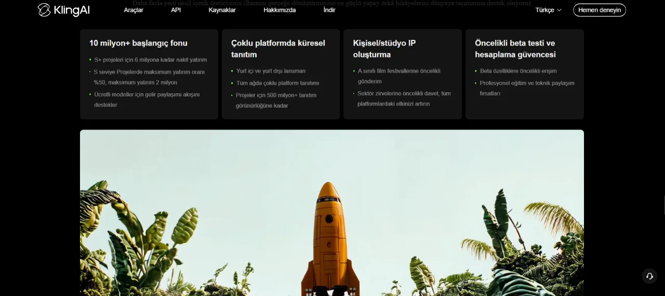Go to the Hakkımızda page
The width and height of the screenshot is (665, 296).
coord(280,10)
